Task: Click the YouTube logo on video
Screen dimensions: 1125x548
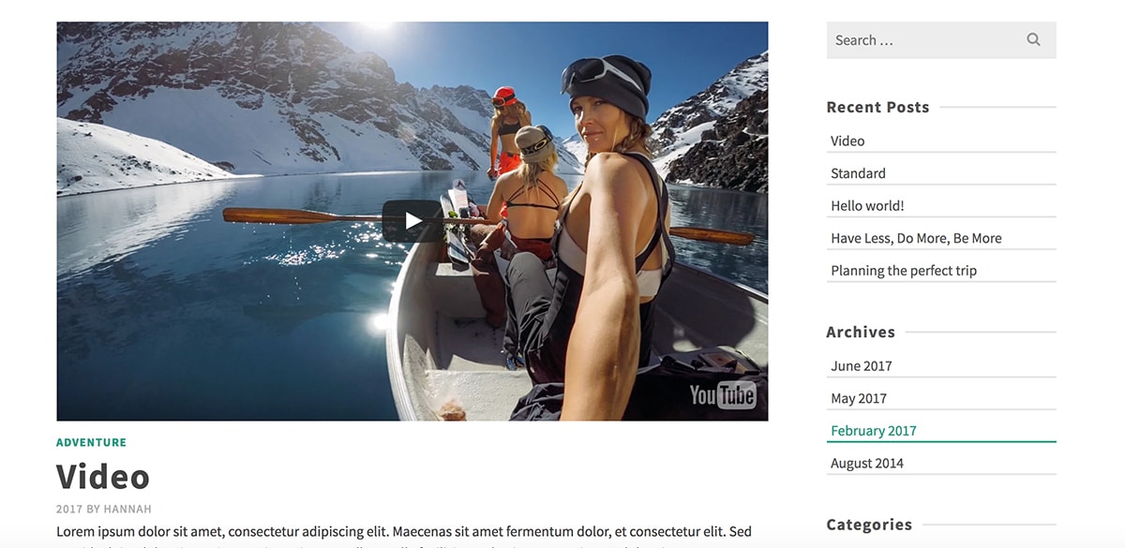Action: tap(723, 395)
